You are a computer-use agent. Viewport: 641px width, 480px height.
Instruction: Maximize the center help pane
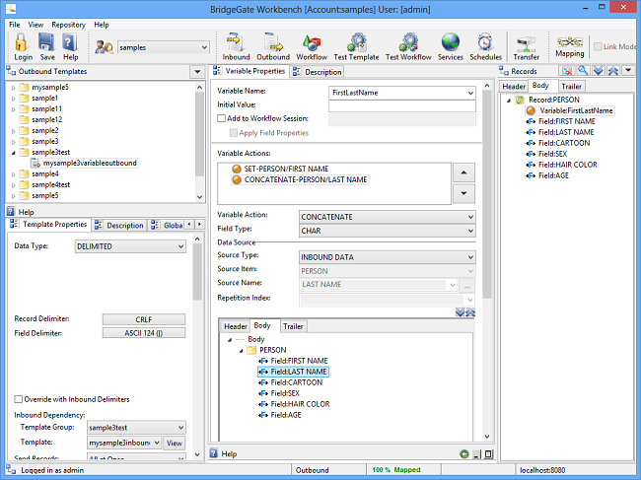click(488, 454)
